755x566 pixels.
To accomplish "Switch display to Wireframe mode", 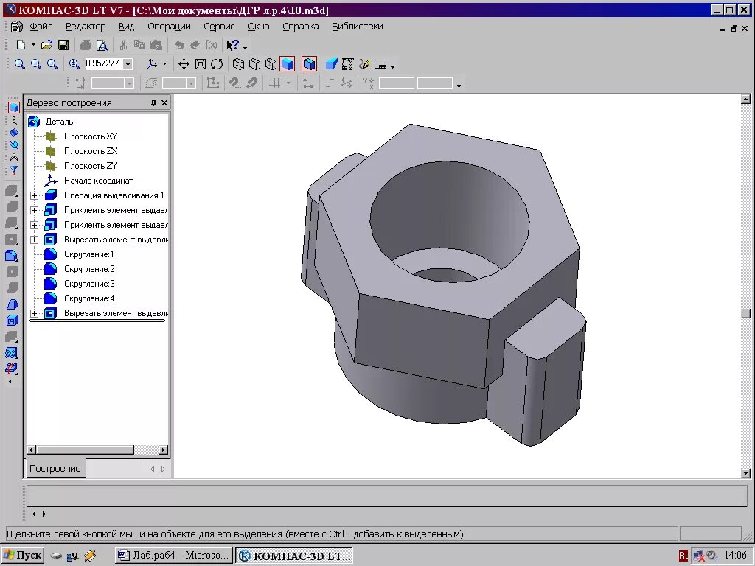I will (238, 64).
